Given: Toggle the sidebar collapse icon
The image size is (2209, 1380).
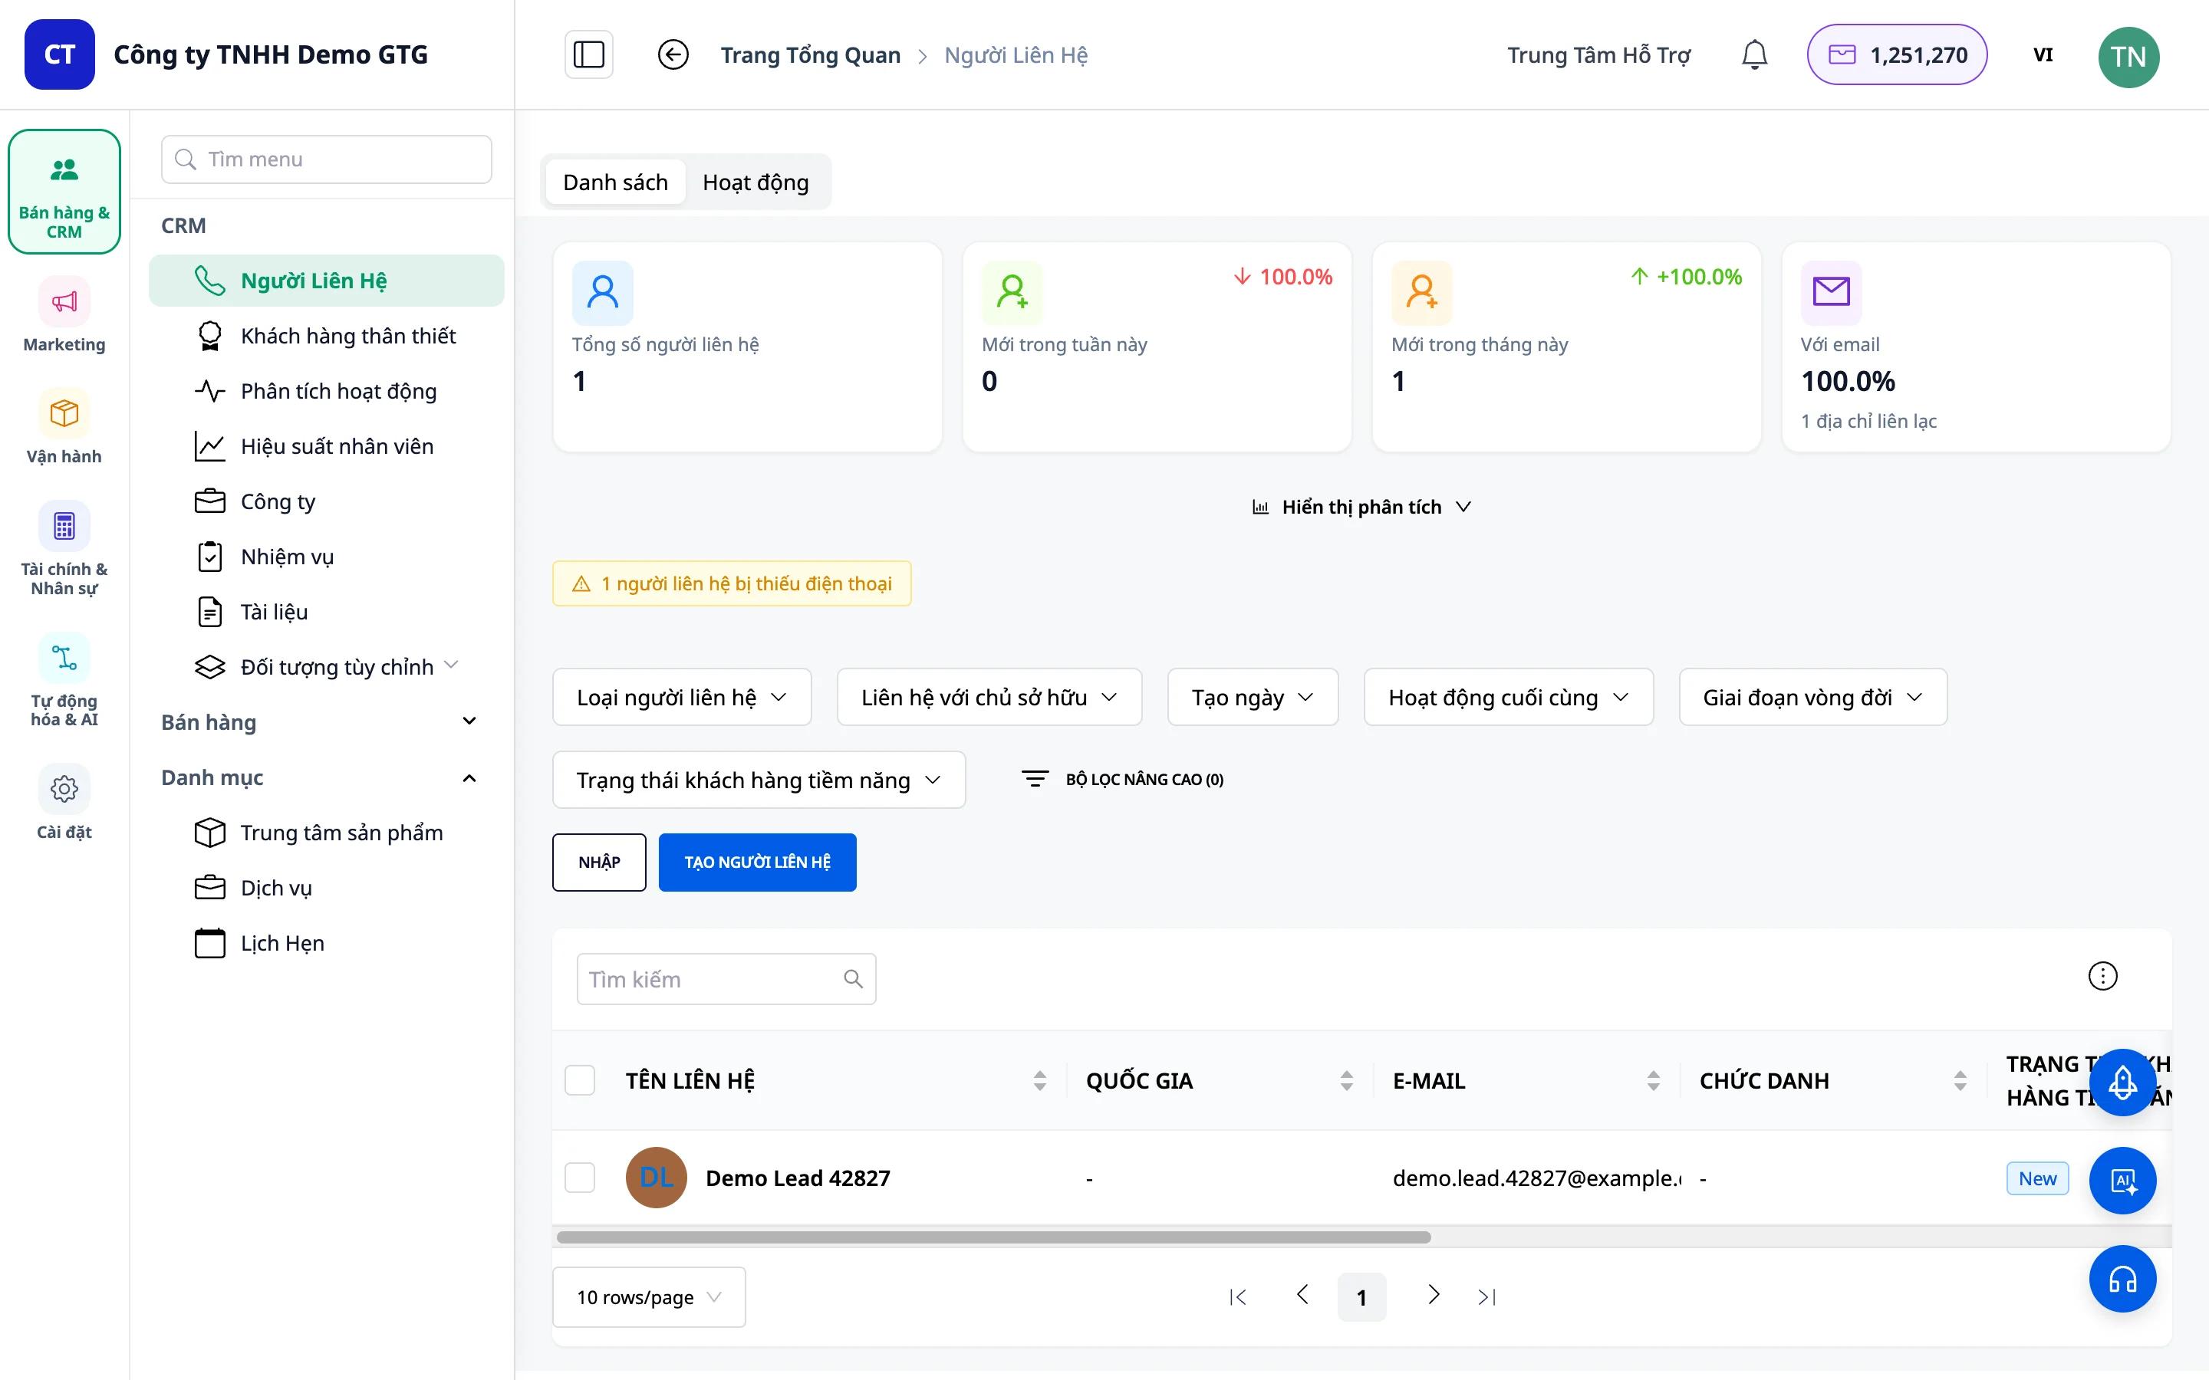Looking at the screenshot, I should click(589, 54).
